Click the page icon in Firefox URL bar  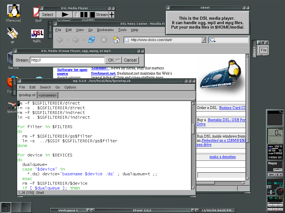point(127,40)
